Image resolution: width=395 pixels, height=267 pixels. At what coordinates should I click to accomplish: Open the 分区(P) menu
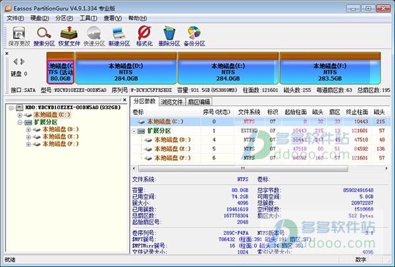coord(65,18)
